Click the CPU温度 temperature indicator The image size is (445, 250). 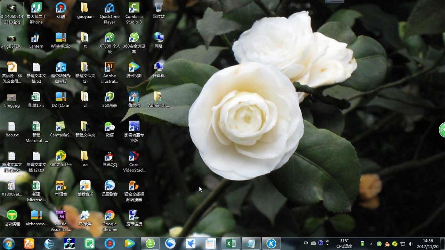click(x=344, y=243)
